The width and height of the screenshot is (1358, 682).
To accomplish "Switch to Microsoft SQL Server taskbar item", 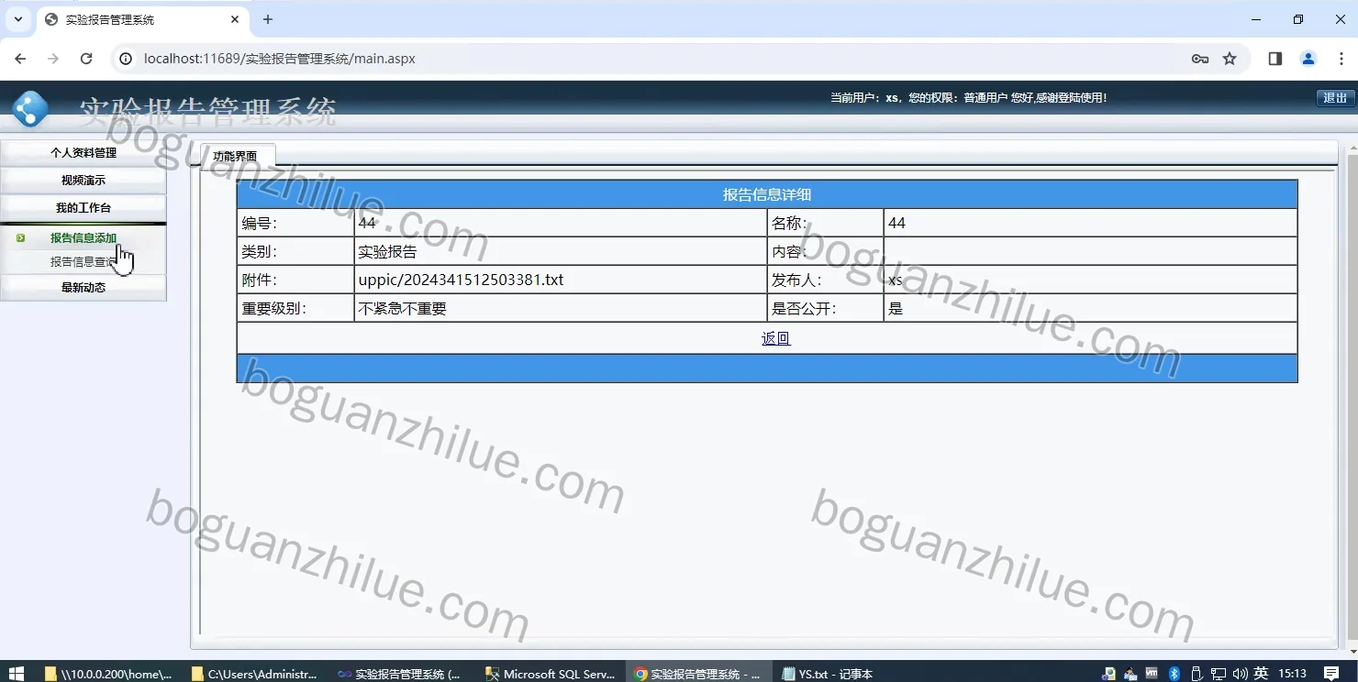I will 551,674.
